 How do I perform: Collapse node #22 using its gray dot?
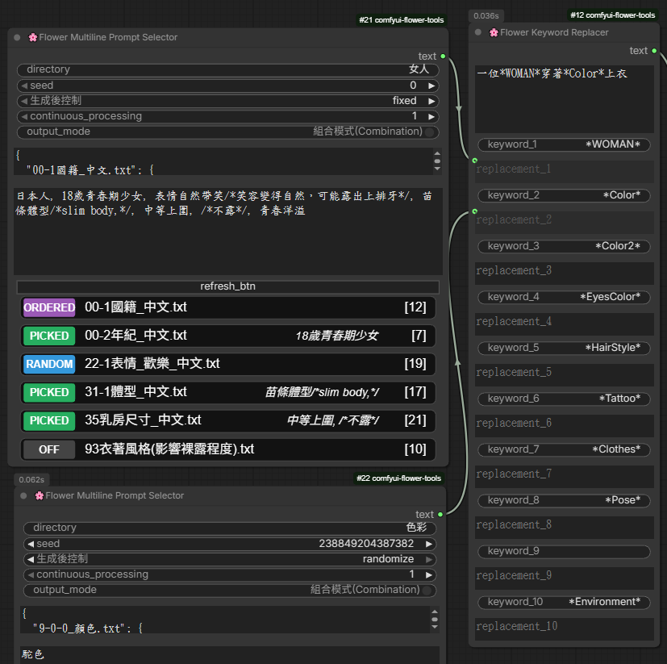click(24, 495)
